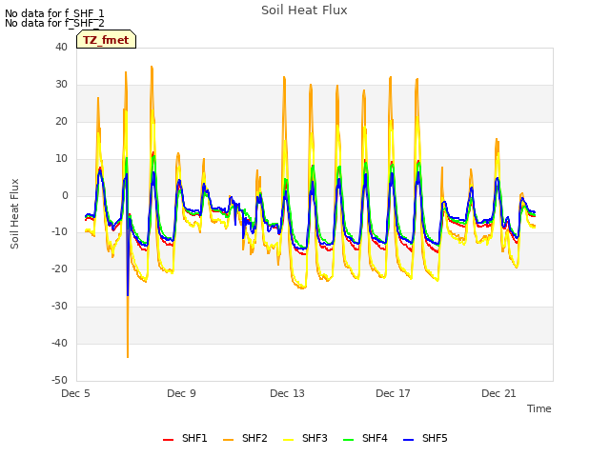The image size is (610, 457).
Task: Click the green SHF4 legend swatch
Action: coord(349,440)
